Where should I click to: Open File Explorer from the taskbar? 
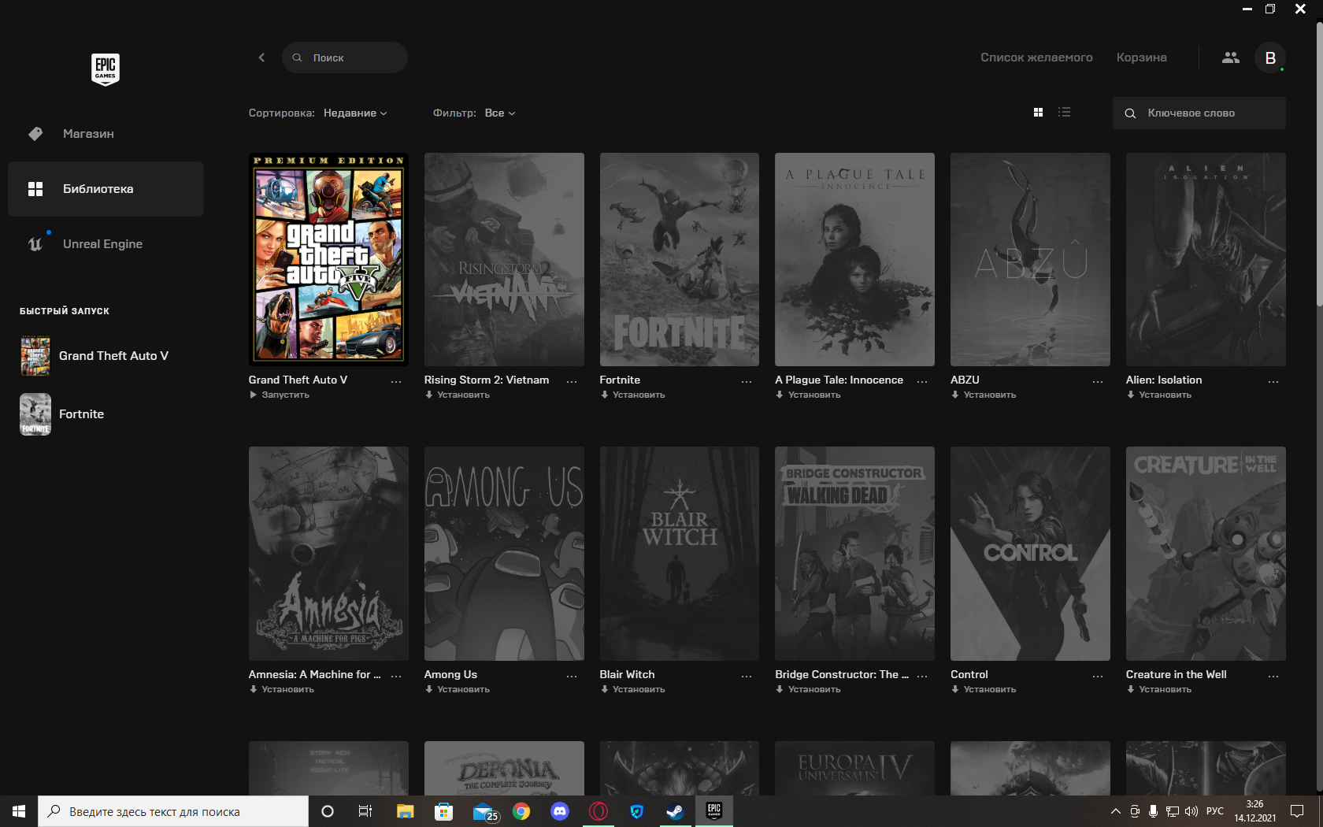[x=405, y=811]
